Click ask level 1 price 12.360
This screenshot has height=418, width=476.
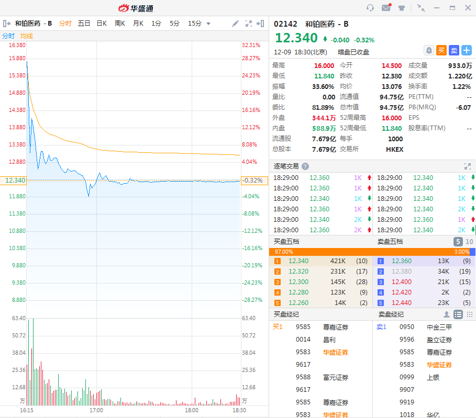402,261
